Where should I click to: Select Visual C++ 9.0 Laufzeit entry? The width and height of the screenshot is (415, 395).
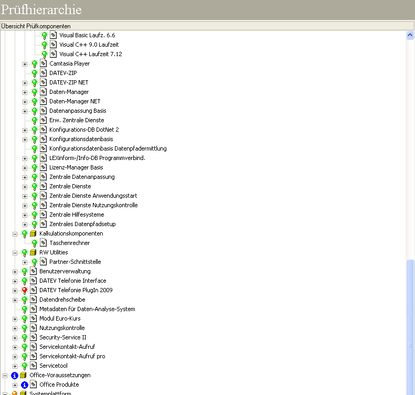click(89, 45)
